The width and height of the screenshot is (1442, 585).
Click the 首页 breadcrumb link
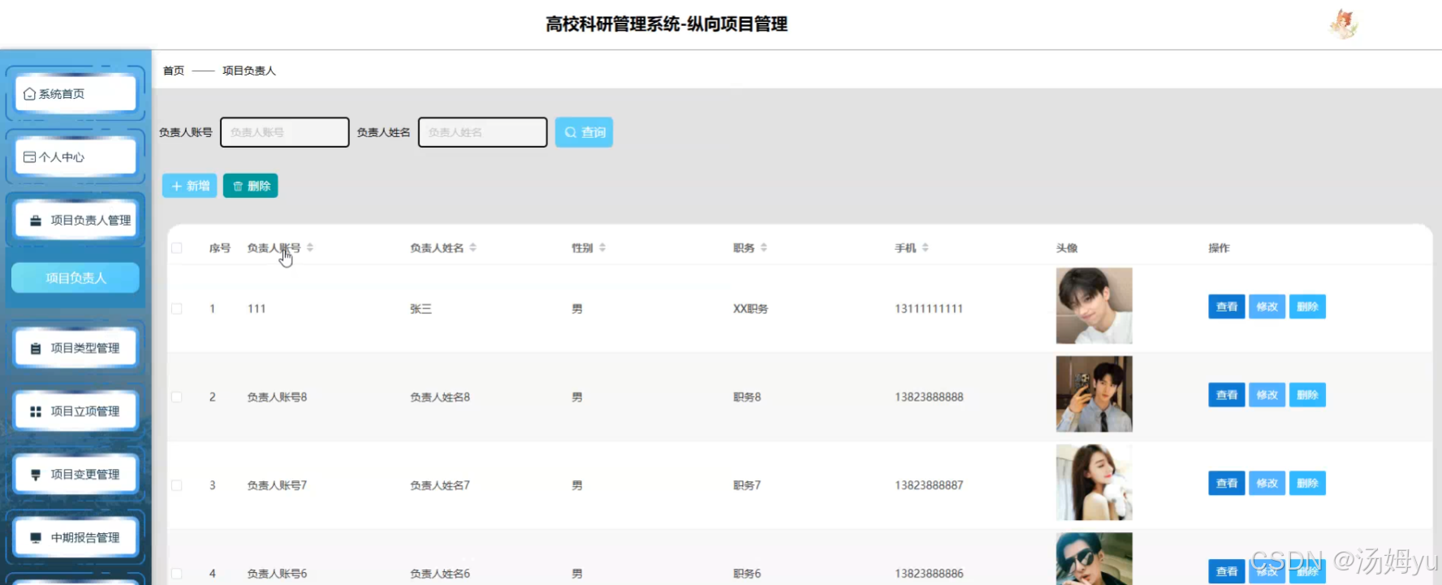[174, 71]
